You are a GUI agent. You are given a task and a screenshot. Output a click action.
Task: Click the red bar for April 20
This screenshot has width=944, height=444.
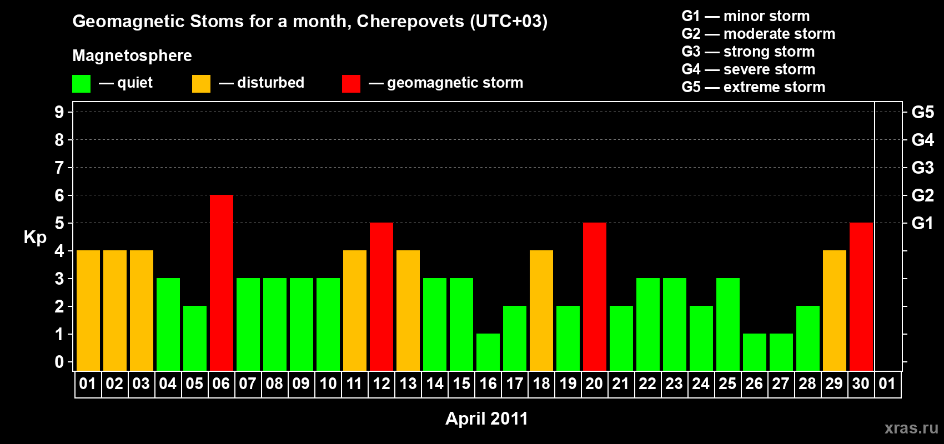coord(595,297)
